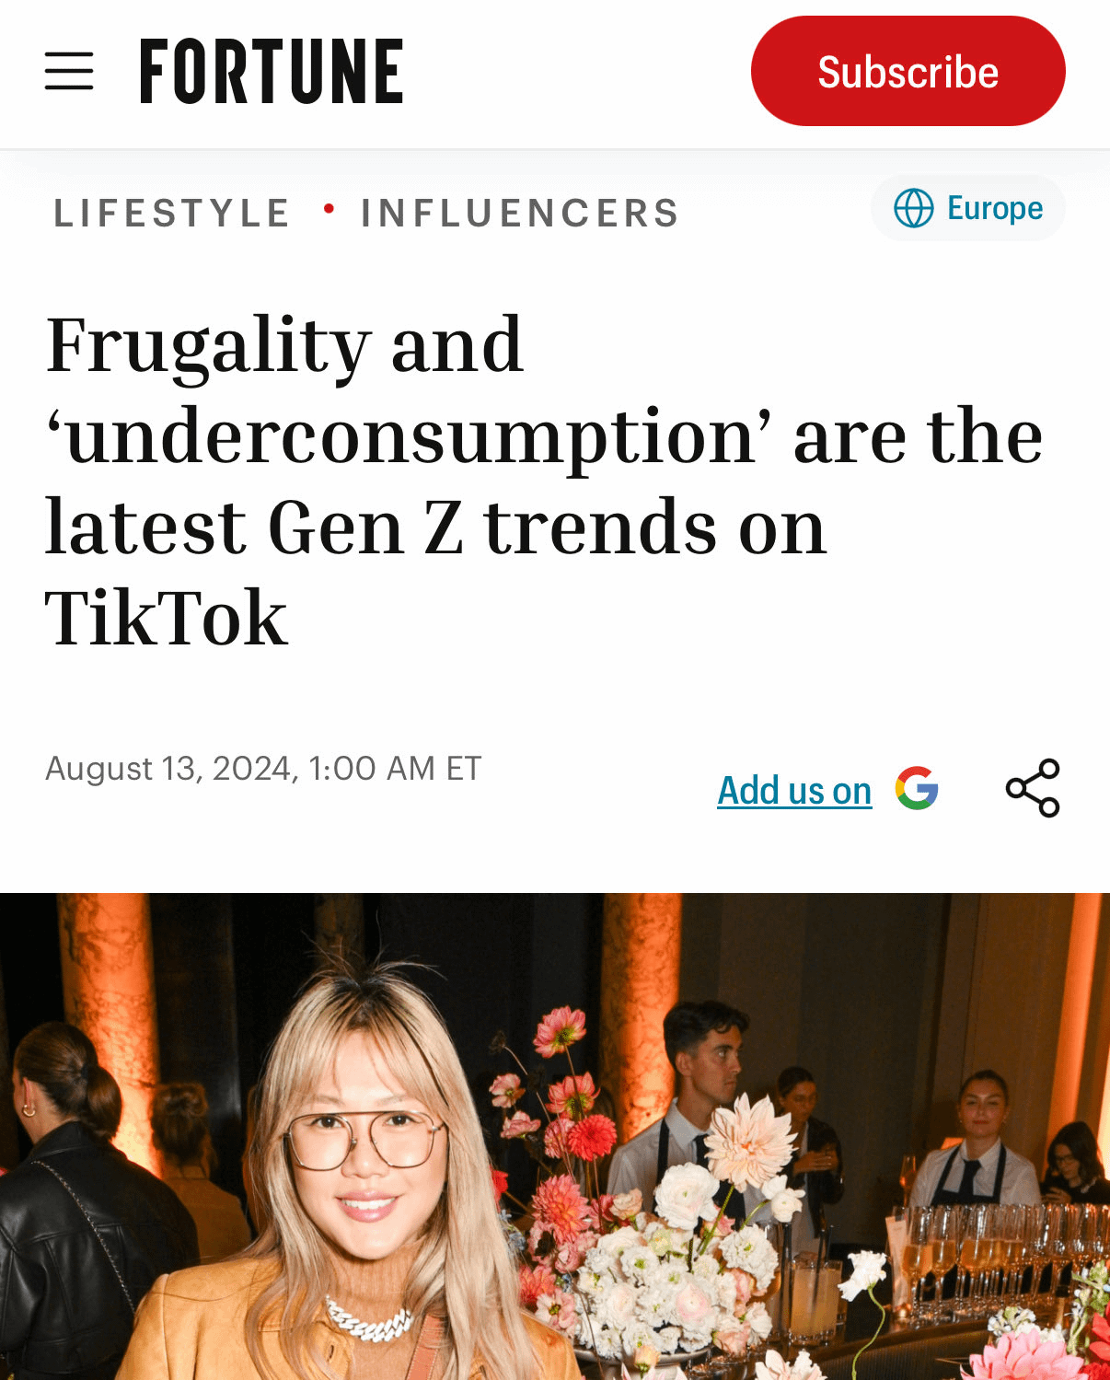Click the red dot separator between categories
The width and height of the screenshot is (1110, 1380).
[x=329, y=209]
